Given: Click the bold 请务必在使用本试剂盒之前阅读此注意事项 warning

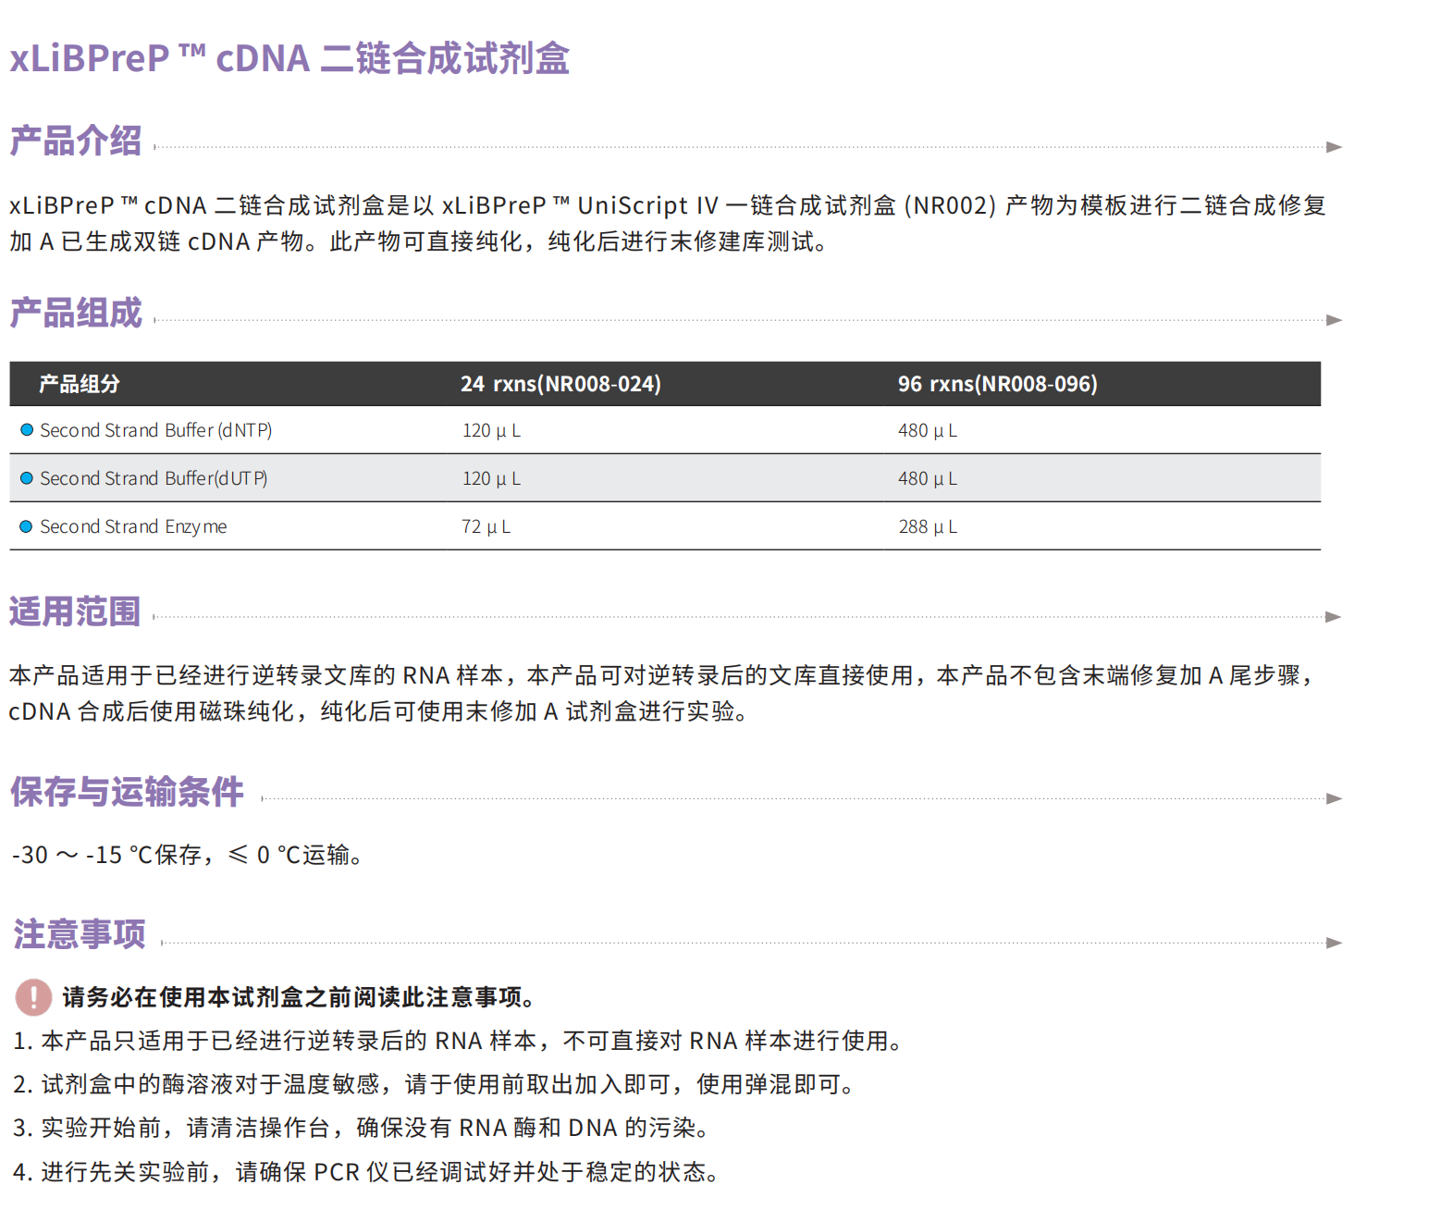Looking at the screenshot, I should (x=299, y=997).
